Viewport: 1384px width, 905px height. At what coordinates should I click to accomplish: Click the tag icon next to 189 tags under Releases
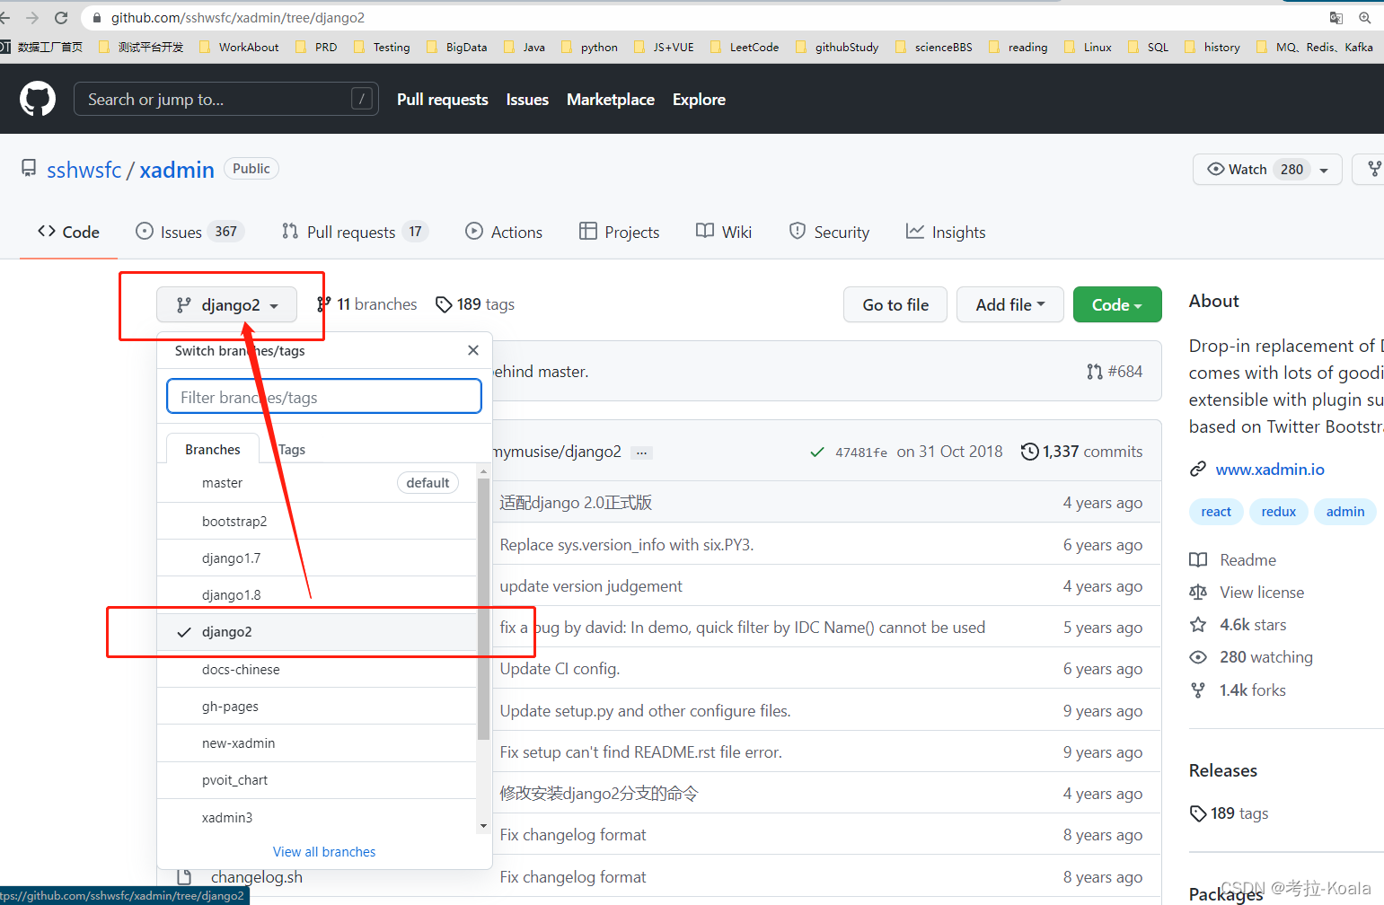tap(1198, 813)
